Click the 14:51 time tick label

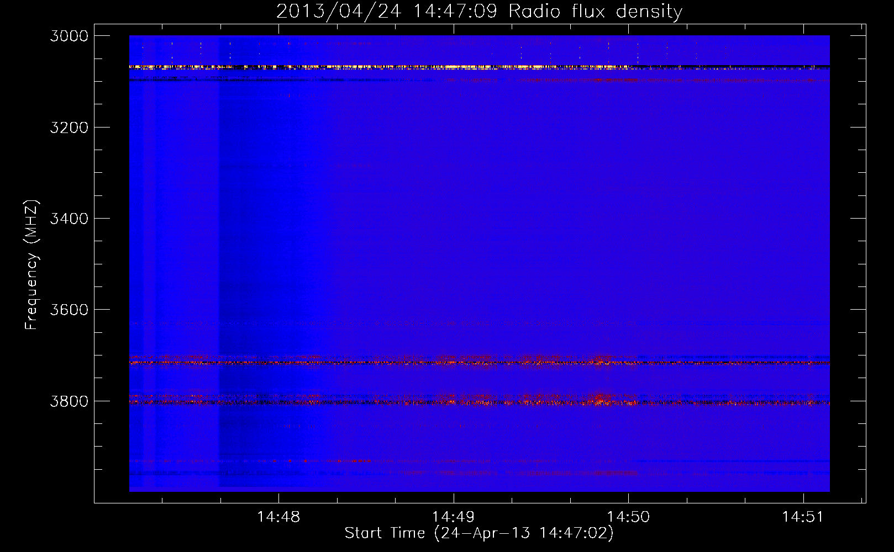click(803, 517)
